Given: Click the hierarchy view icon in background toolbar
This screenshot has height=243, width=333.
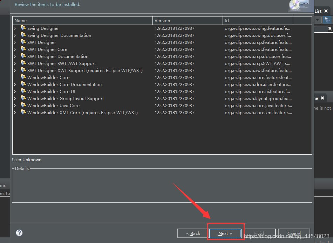Looking at the screenshot, I should 327,20.
